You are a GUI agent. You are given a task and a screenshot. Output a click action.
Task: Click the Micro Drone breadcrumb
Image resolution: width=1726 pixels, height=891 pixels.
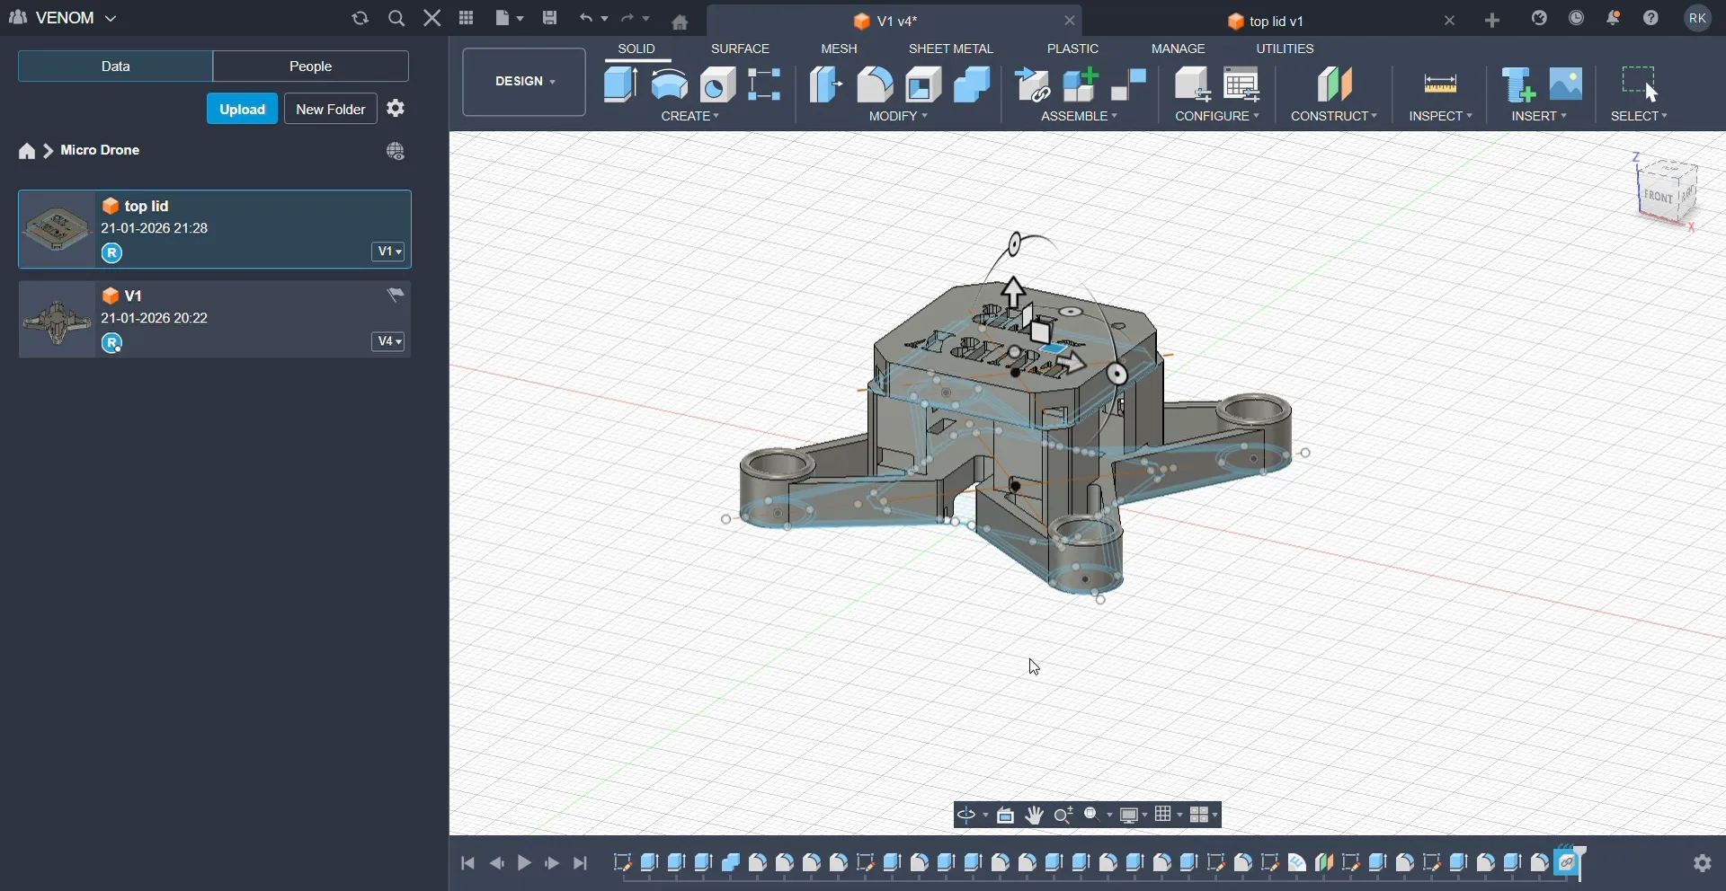(101, 151)
